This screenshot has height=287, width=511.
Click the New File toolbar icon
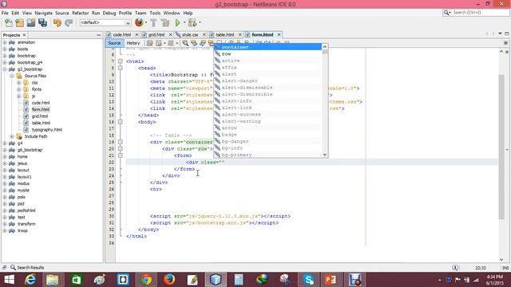9,23
